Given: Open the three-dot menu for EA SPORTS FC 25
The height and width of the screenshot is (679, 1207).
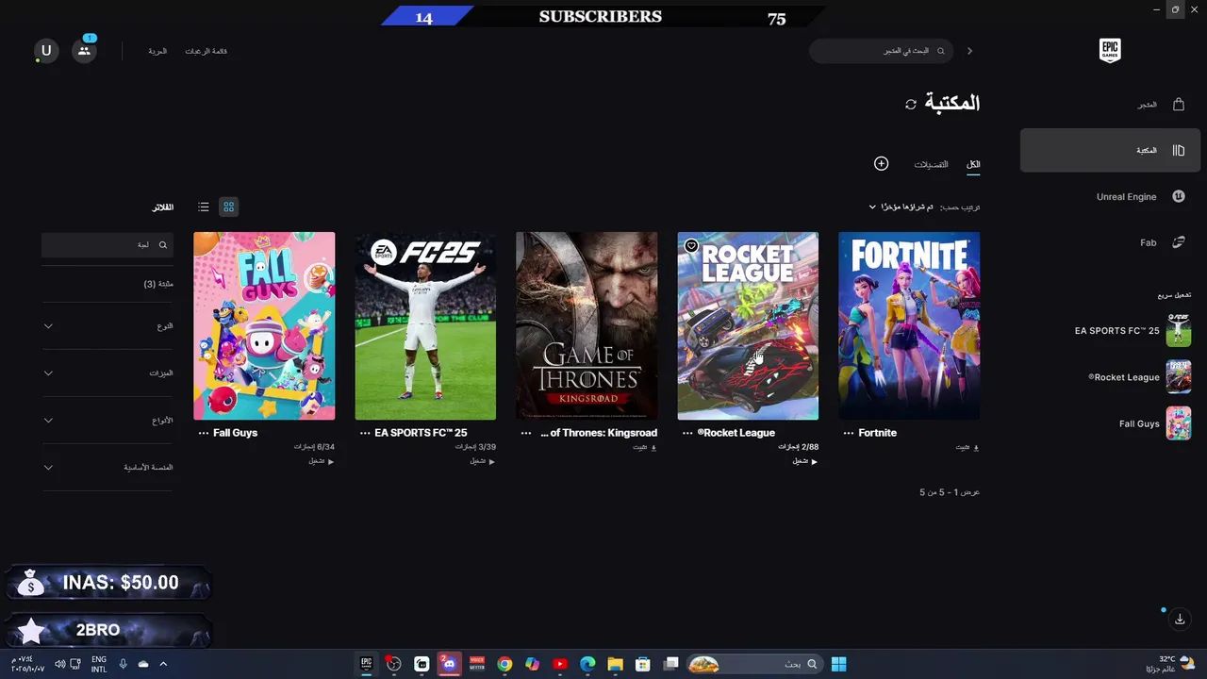Looking at the screenshot, I should (365, 433).
